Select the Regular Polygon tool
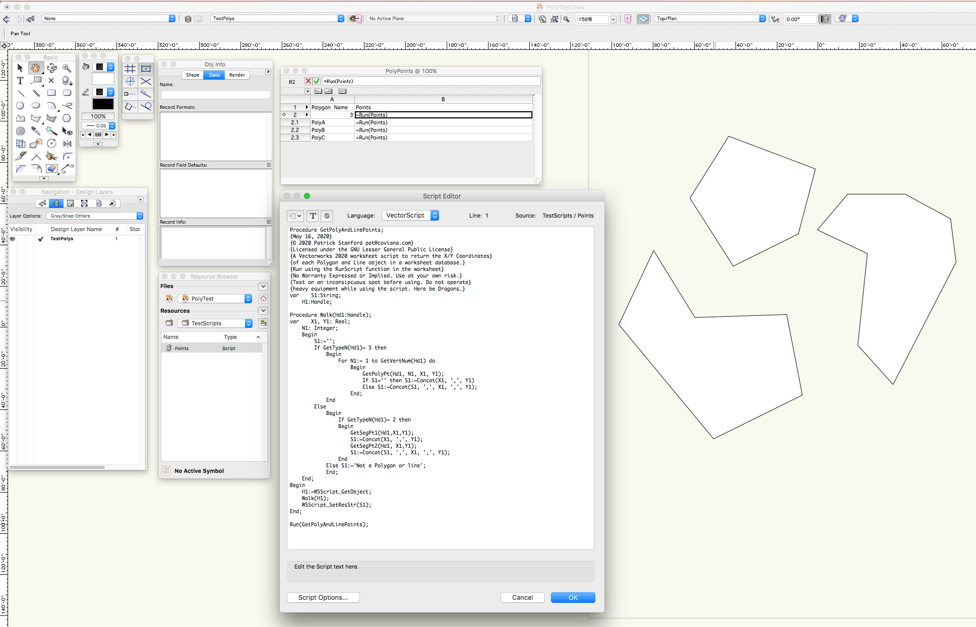 (x=67, y=118)
